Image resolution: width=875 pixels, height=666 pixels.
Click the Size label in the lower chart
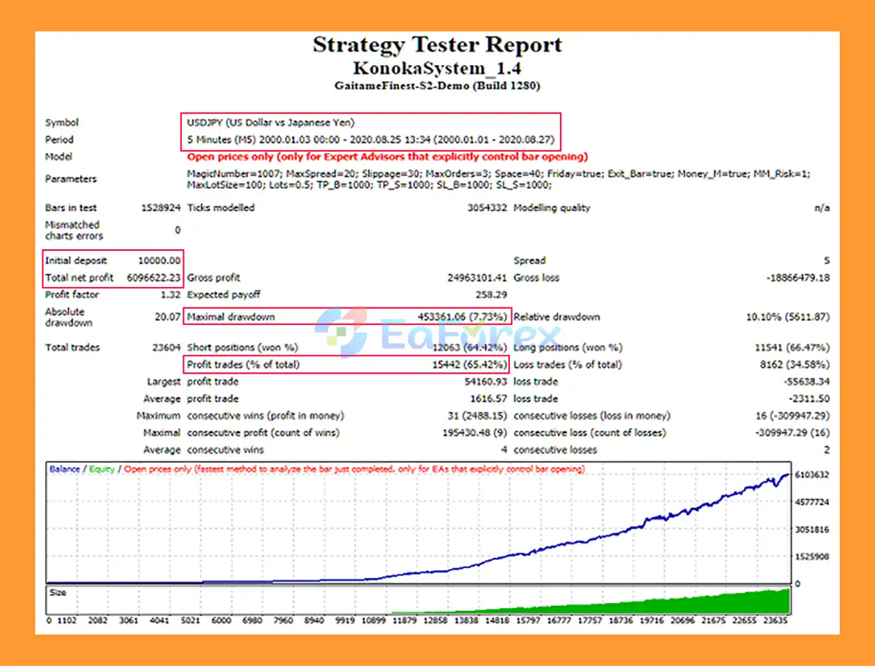pyautogui.click(x=58, y=592)
